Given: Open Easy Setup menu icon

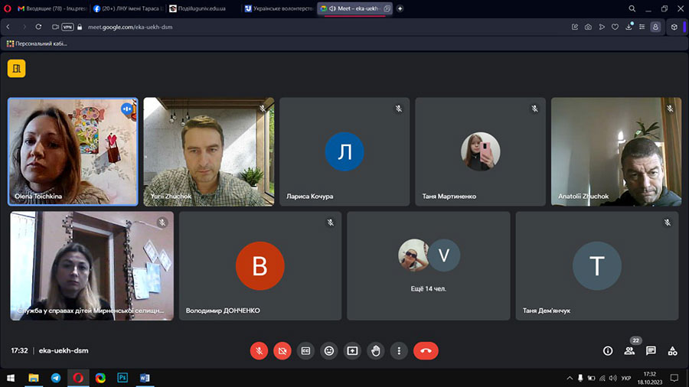Looking at the screenshot, I should pyautogui.click(x=642, y=27).
